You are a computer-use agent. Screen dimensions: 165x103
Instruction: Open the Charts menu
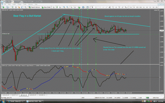[x=19, y=4]
